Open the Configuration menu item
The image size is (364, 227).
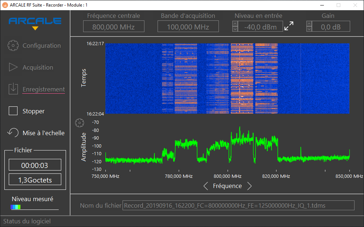point(42,46)
